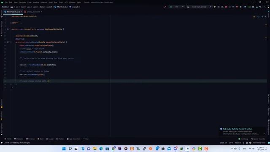Click the green C app in taskbar

coord(200,149)
